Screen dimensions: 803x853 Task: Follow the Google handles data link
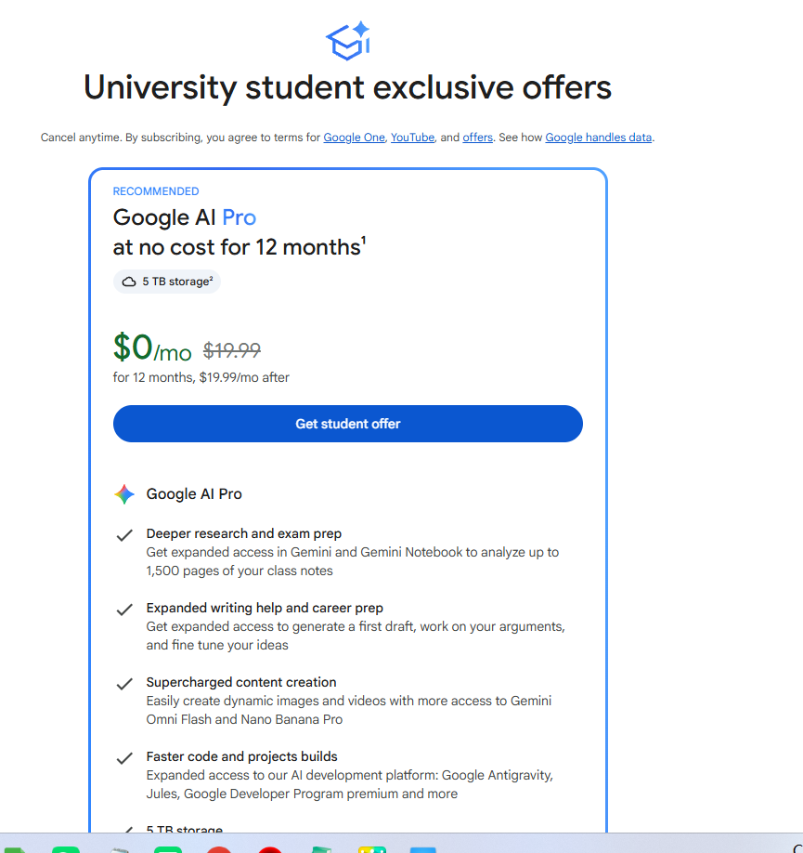tap(599, 138)
